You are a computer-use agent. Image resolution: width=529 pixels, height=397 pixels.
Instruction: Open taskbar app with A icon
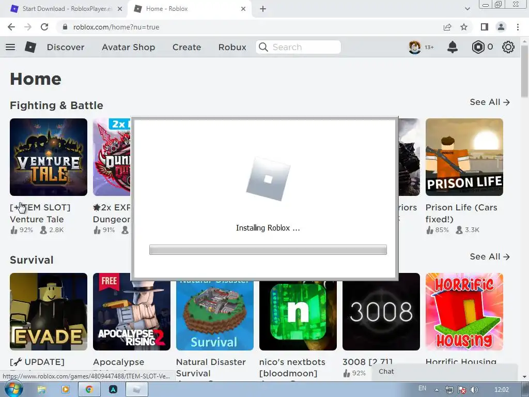coord(113,390)
